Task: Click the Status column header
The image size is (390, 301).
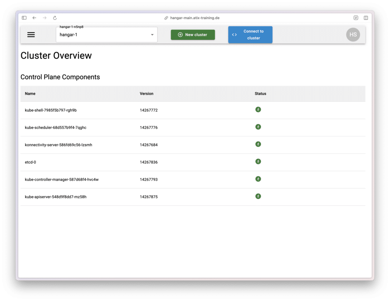Action: pos(261,94)
